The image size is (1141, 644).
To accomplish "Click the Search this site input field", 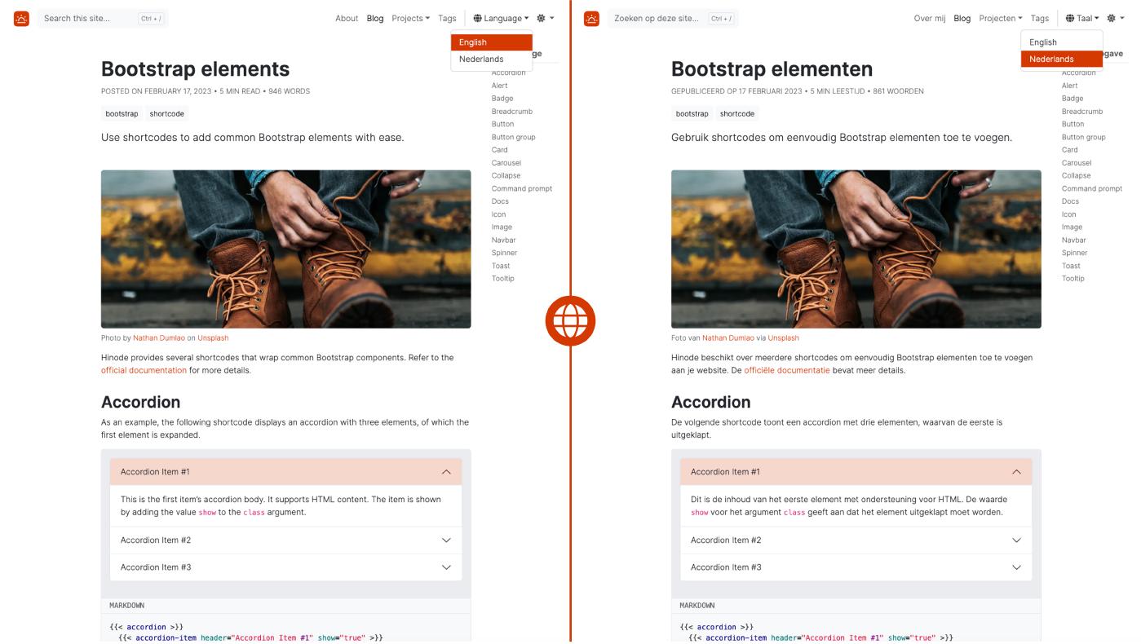I will pos(90,18).
